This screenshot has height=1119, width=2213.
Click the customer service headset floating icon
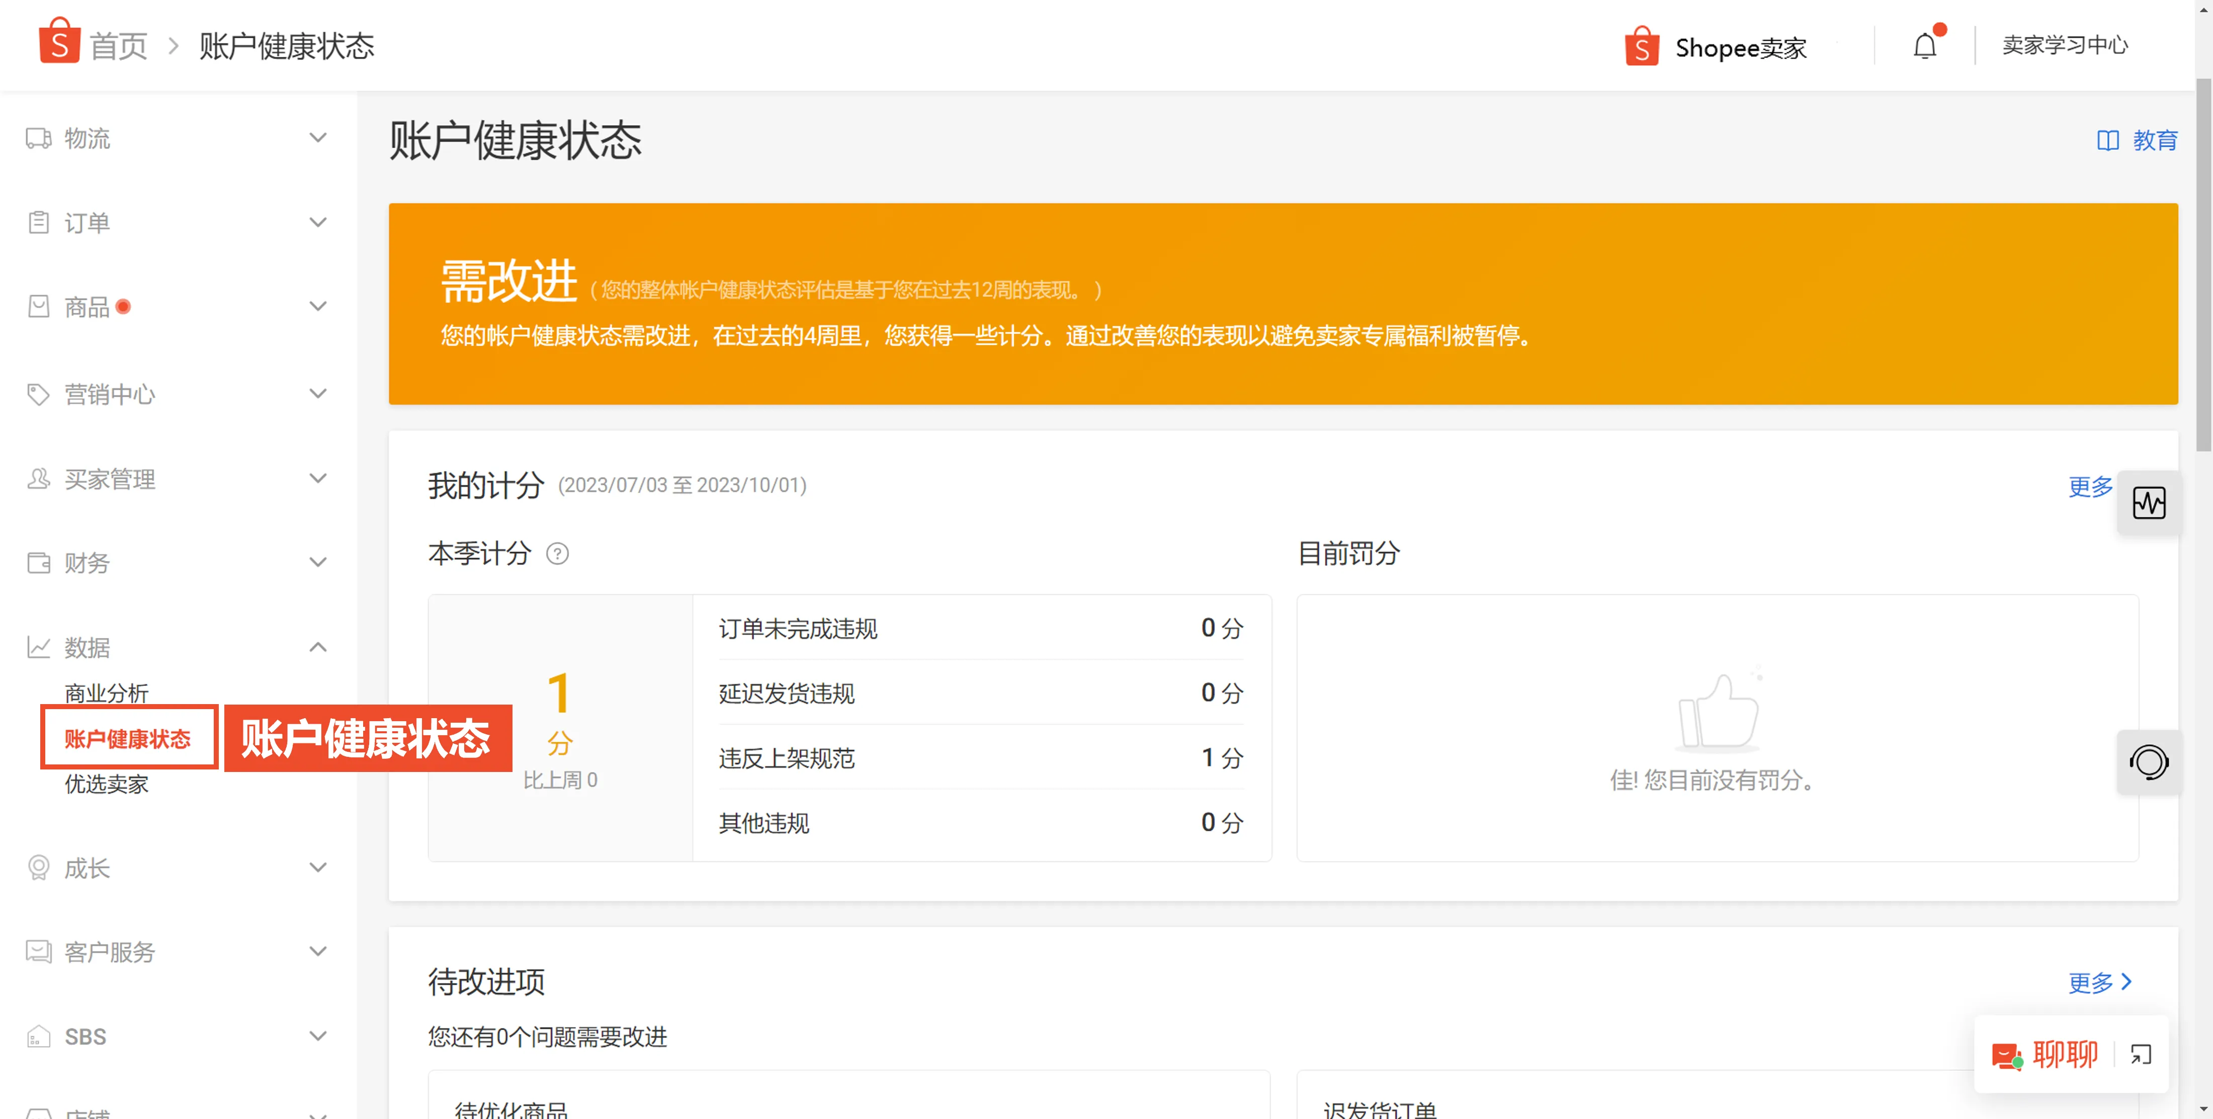click(x=2150, y=762)
